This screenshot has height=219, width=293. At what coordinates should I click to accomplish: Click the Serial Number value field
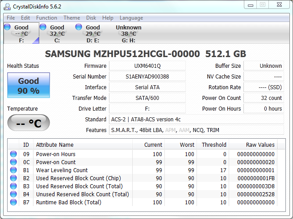point(147,76)
